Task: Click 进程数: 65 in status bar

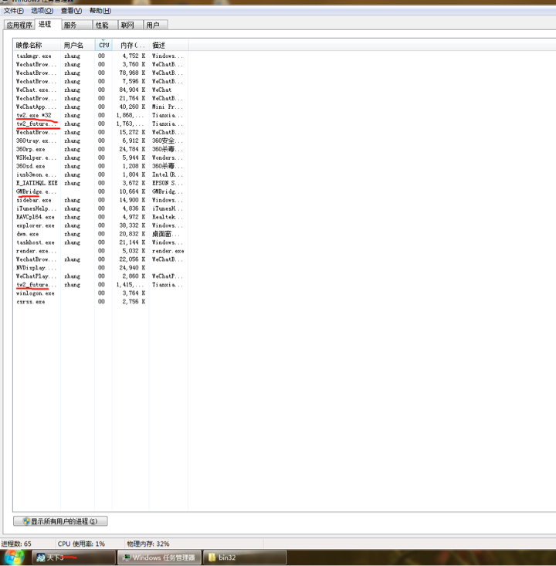Action: [16, 544]
